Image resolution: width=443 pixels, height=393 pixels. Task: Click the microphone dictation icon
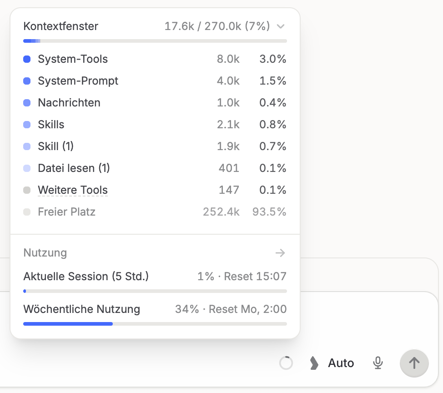pos(378,363)
